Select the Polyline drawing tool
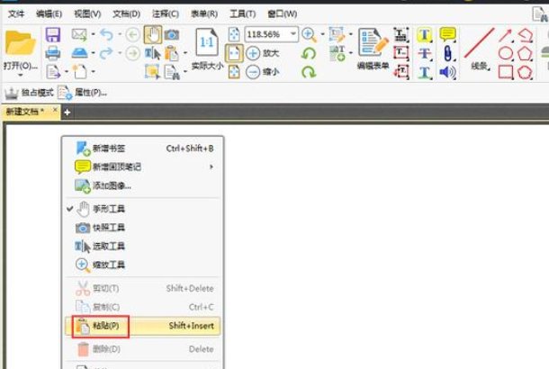Screen dimensions: 549x369 [x=526, y=35]
